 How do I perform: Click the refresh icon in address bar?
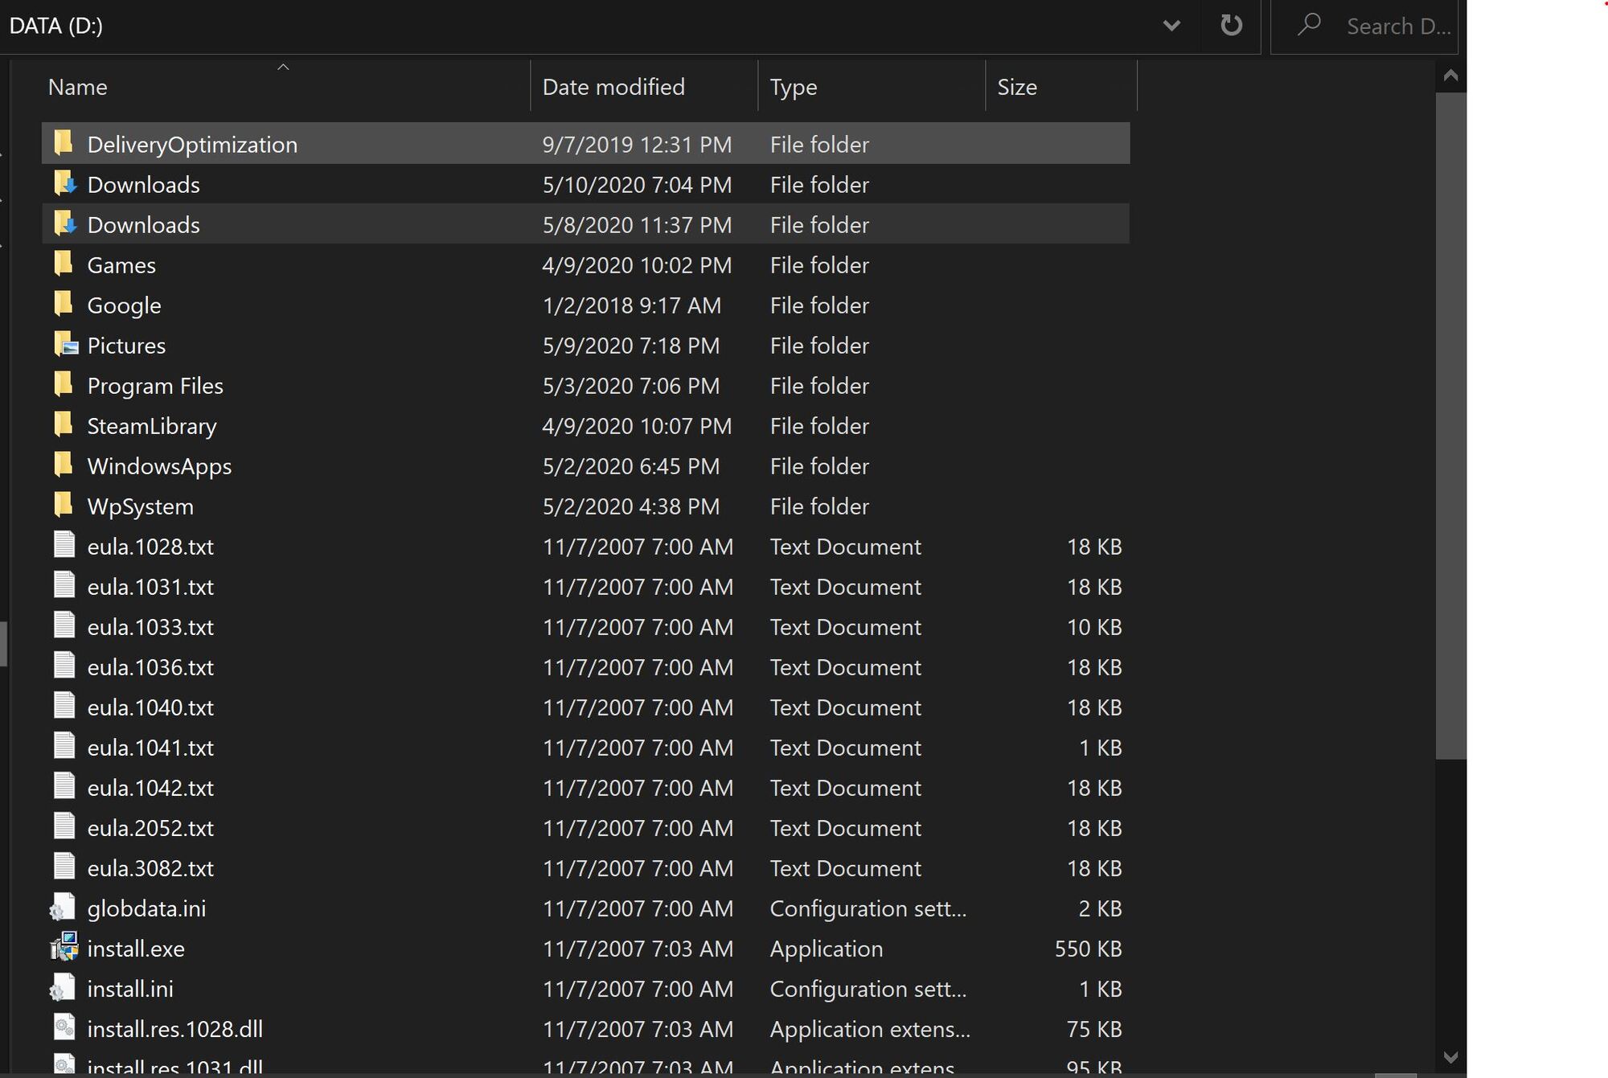coord(1231,26)
